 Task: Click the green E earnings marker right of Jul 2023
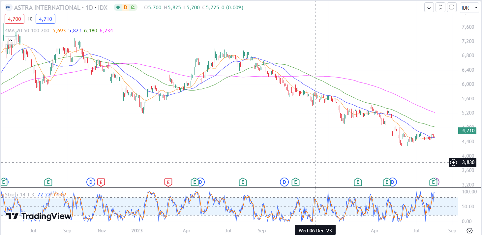coord(243,182)
